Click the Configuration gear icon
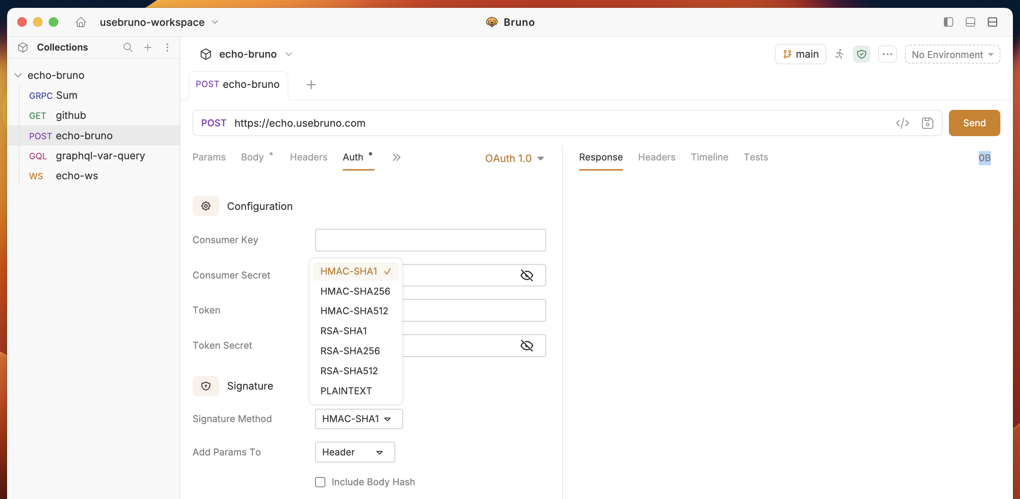Screen dimensions: 1020x499 [206, 206]
